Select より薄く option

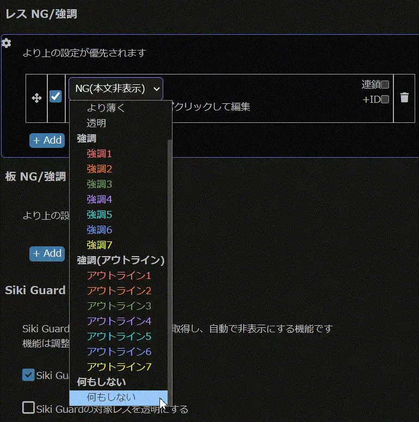119,108
